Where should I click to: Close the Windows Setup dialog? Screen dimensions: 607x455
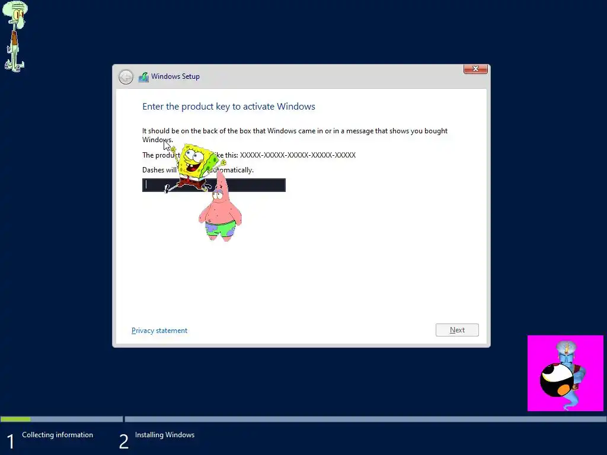coord(475,69)
